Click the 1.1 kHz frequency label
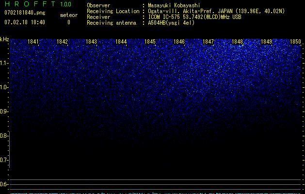Image resolution: width=305 pixels, height=194 pixels. pyautogui.click(x=5, y=63)
